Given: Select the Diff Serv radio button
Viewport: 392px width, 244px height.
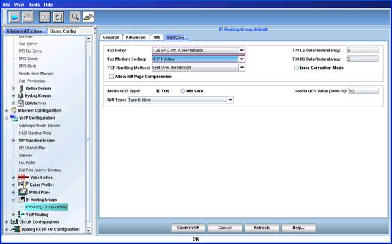Looking at the screenshot, I should tap(183, 91).
